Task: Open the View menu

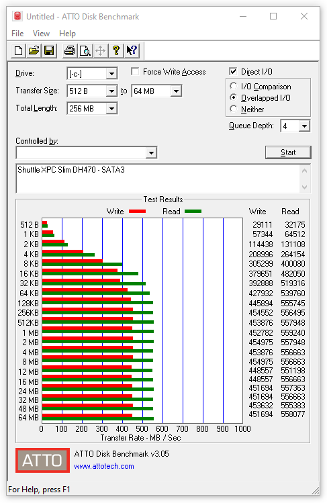Action: pyautogui.click(x=41, y=34)
